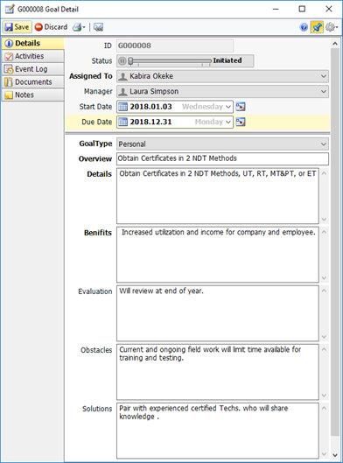
Task: Minimize the Goal Detail window
Action: (x=276, y=9)
